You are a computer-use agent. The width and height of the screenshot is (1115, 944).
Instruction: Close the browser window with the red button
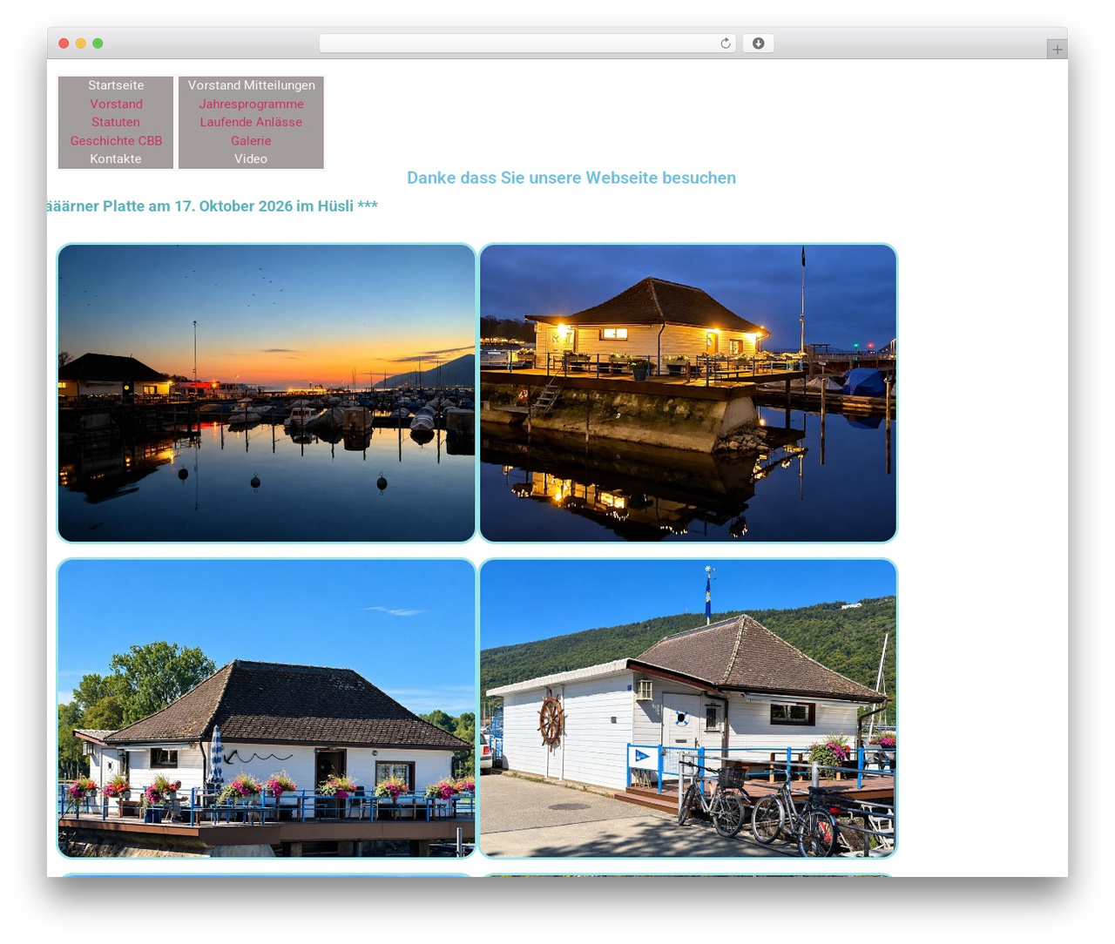64,44
